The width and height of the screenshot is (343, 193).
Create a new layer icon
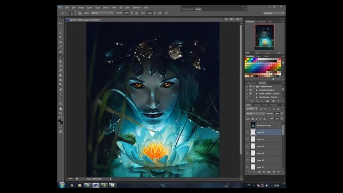[x=274, y=172]
